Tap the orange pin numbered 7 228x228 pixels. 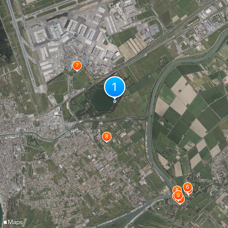point(77,66)
